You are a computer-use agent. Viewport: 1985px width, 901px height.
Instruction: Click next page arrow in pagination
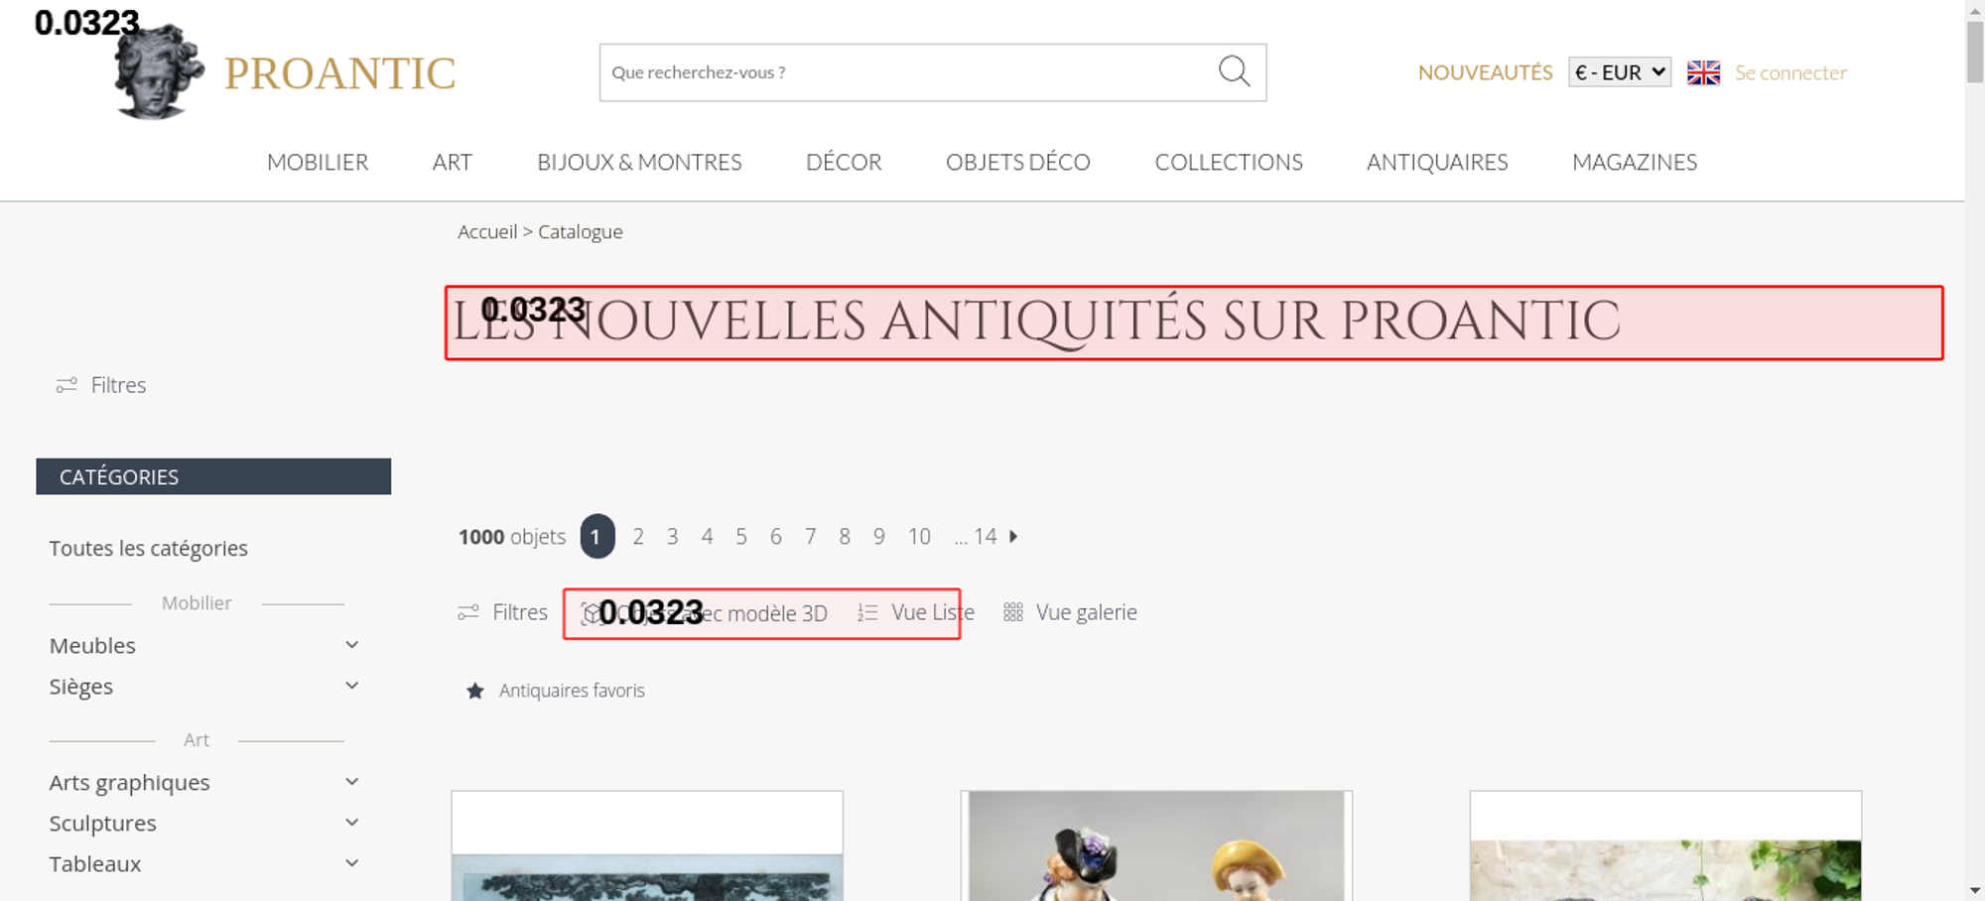pos(1013,537)
